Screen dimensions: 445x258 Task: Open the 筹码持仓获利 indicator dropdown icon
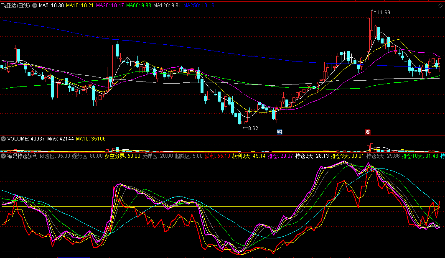point(3,156)
